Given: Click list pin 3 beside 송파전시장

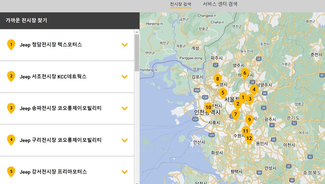Looking at the screenshot, I should (x=11, y=108).
